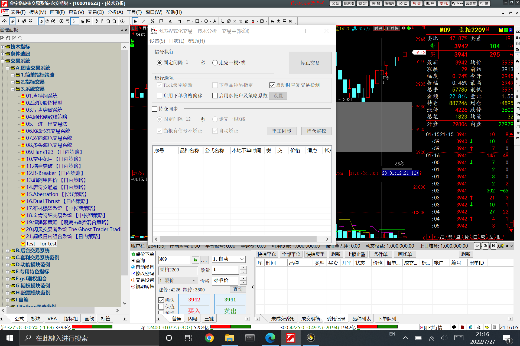Image resolution: width=520 pixels, height=346 pixels.
Task: Open the 分析(A) menu
Action: 115,12
